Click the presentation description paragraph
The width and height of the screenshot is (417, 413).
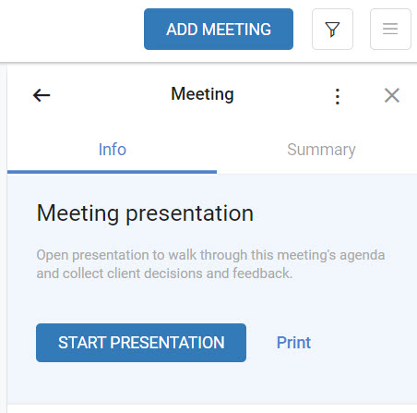210,264
